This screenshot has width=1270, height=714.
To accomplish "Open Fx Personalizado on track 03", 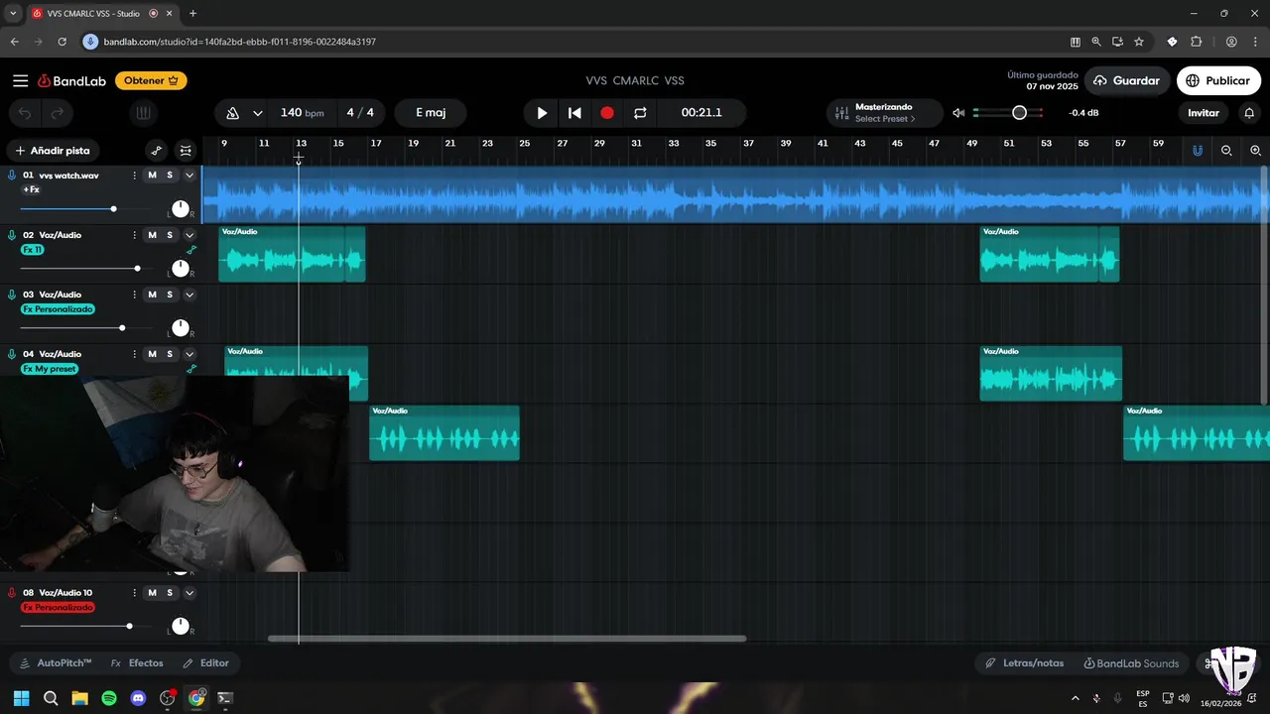I will (x=58, y=309).
